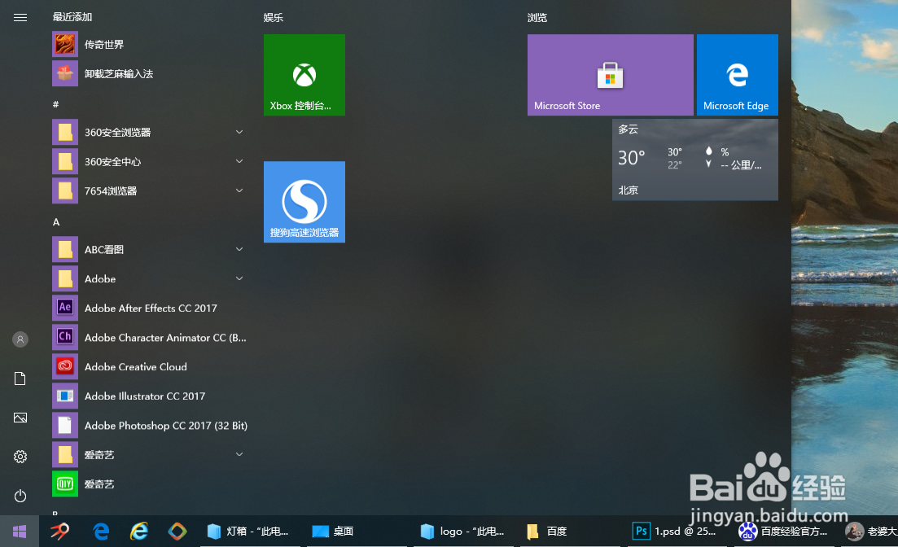Open Internet Explorer from the taskbar
This screenshot has width=898, height=547.
139,532
